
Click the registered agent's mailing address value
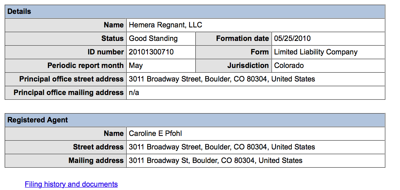(216, 160)
